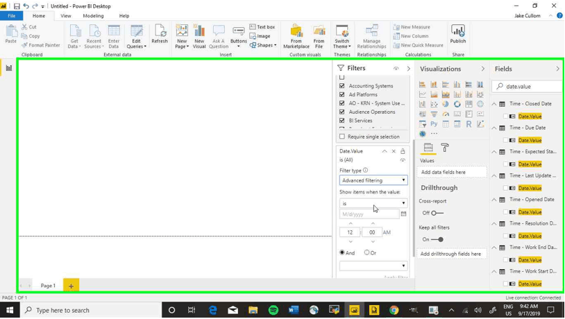565x319 pixels.
Task: Open the File menu
Action: point(12,16)
